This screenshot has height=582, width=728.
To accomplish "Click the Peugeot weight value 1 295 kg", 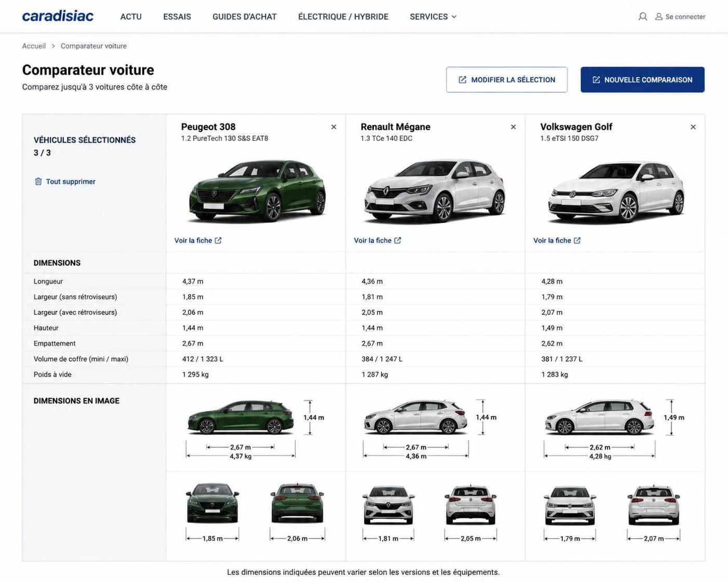I will click(x=195, y=375).
